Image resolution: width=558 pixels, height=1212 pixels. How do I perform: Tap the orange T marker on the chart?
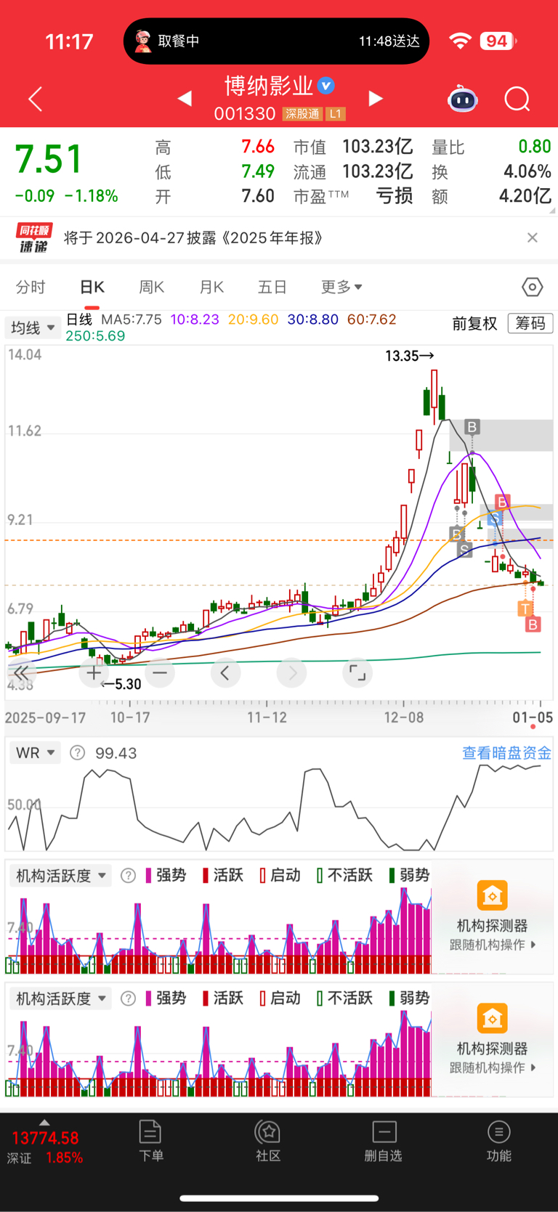[x=525, y=609]
